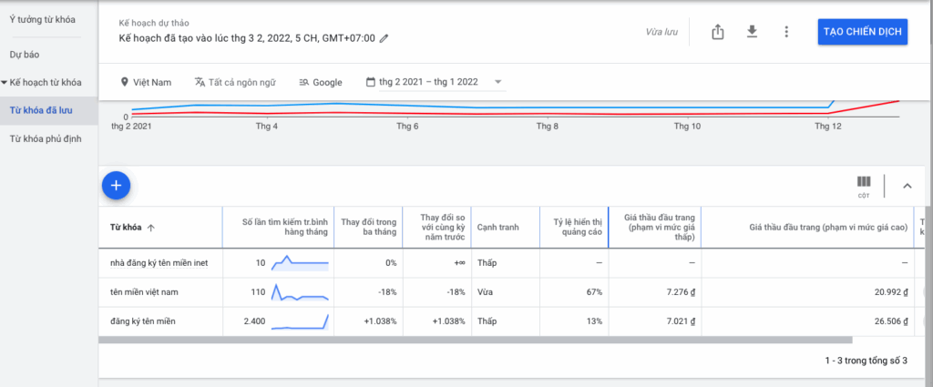Screen dimensions: 933x387
Task: Change the Google search network setting
Action: point(321,82)
